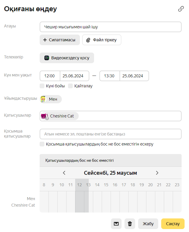
Task: Open start date 25.06.2024 picker
Action: click(75, 76)
